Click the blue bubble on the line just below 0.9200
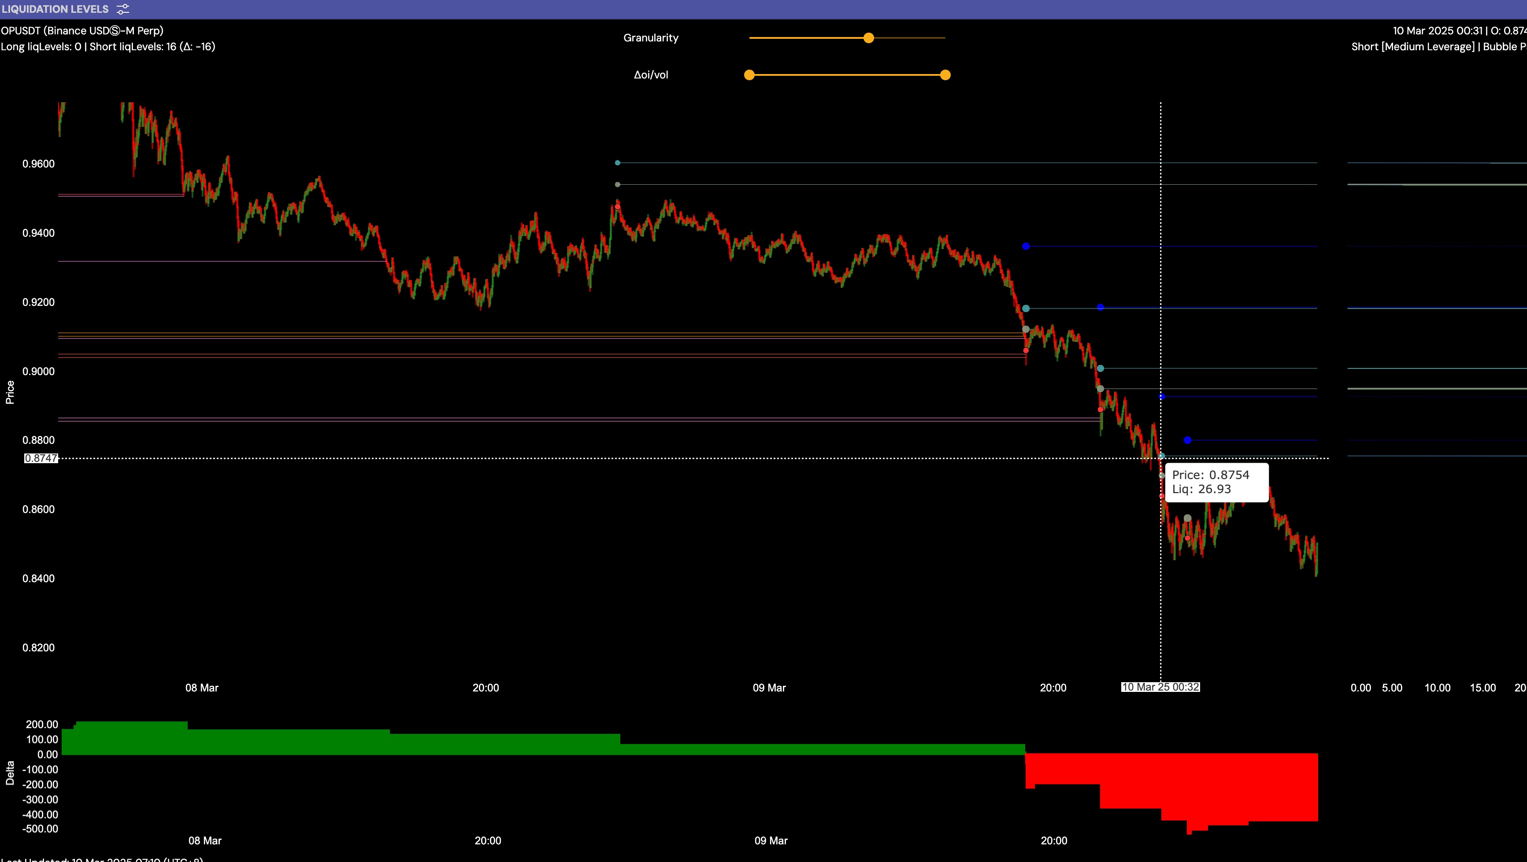The height and width of the screenshot is (862, 1527). (x=1100, y=307)
